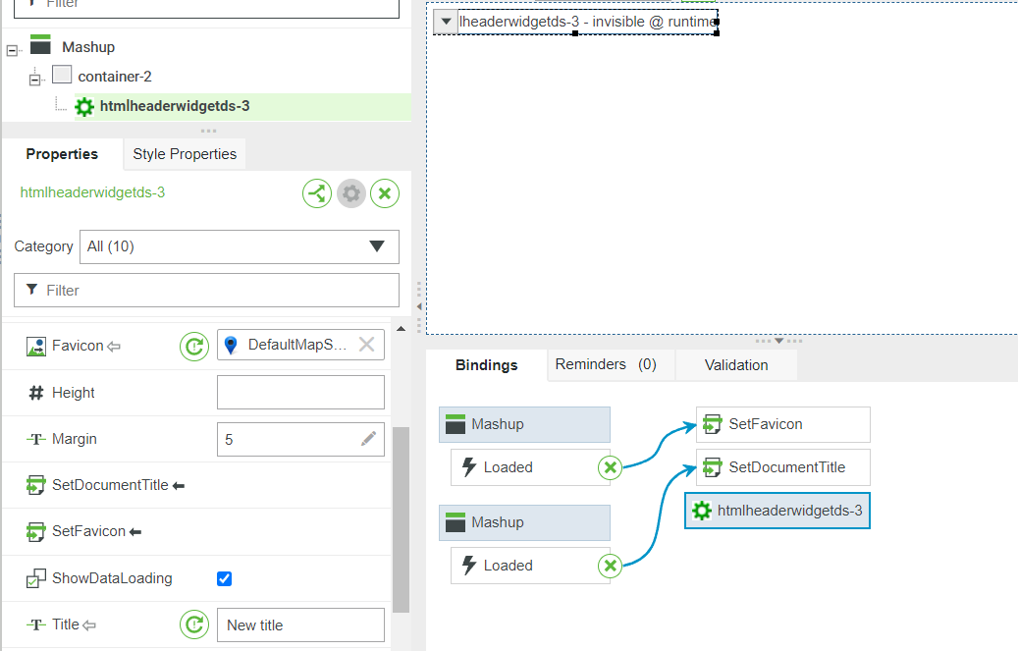Screen dimensions: 1018x651
Task: Click the share bindings icon beside widget name
Action: 316,193
